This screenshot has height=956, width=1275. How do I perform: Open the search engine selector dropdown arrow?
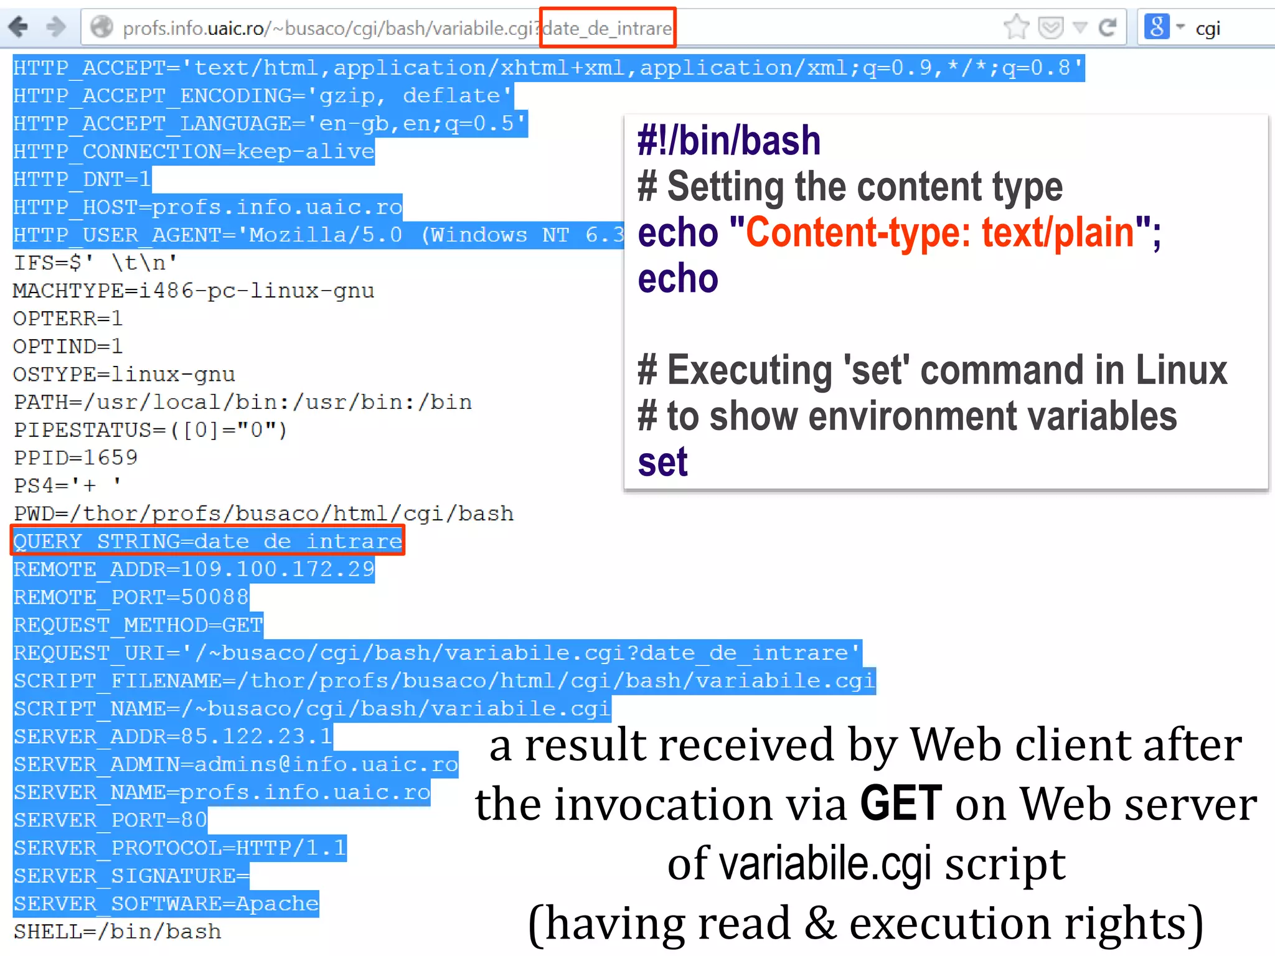click(x=1180, y=27)
